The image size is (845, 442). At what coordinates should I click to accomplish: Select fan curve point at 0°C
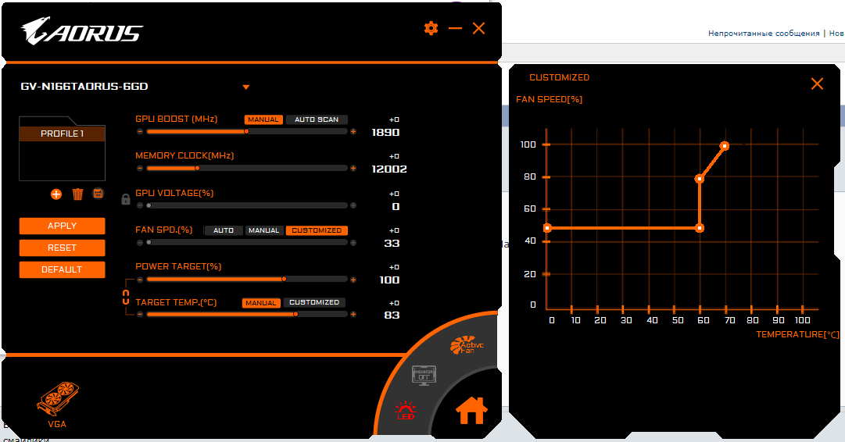[547, 228]
